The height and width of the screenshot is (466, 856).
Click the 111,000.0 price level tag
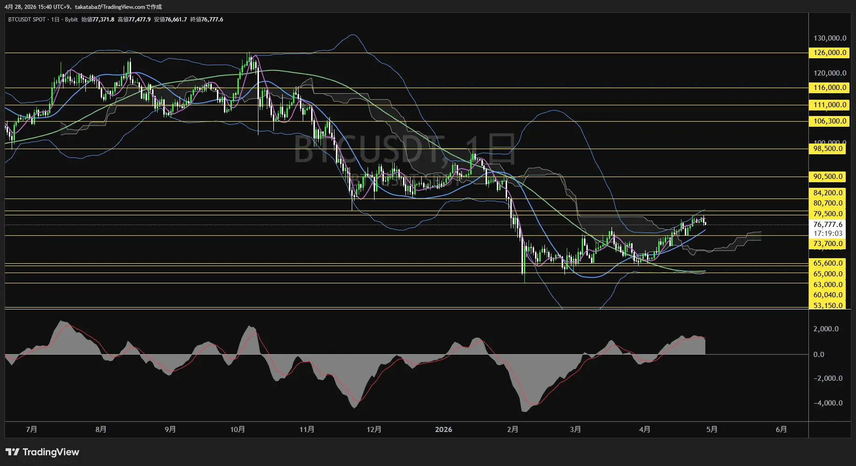pos(829,105)
